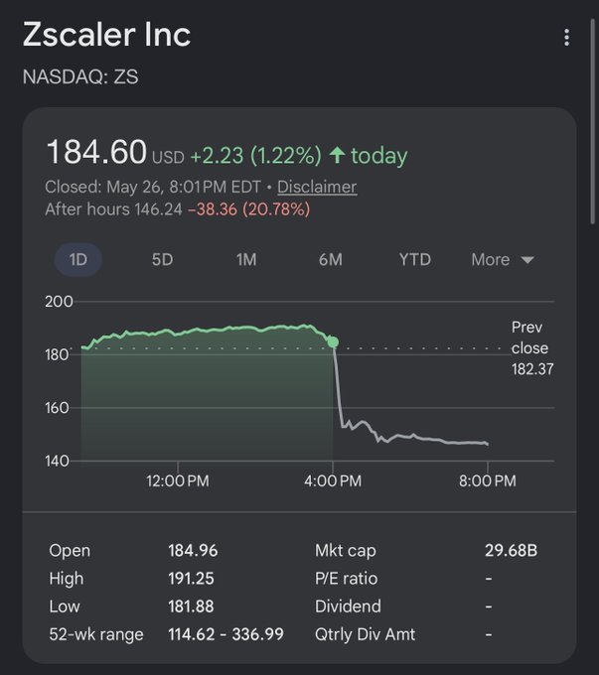Click the Closed: May 26, 8:01 PM EDT text
599x675 pixels.
153,187
